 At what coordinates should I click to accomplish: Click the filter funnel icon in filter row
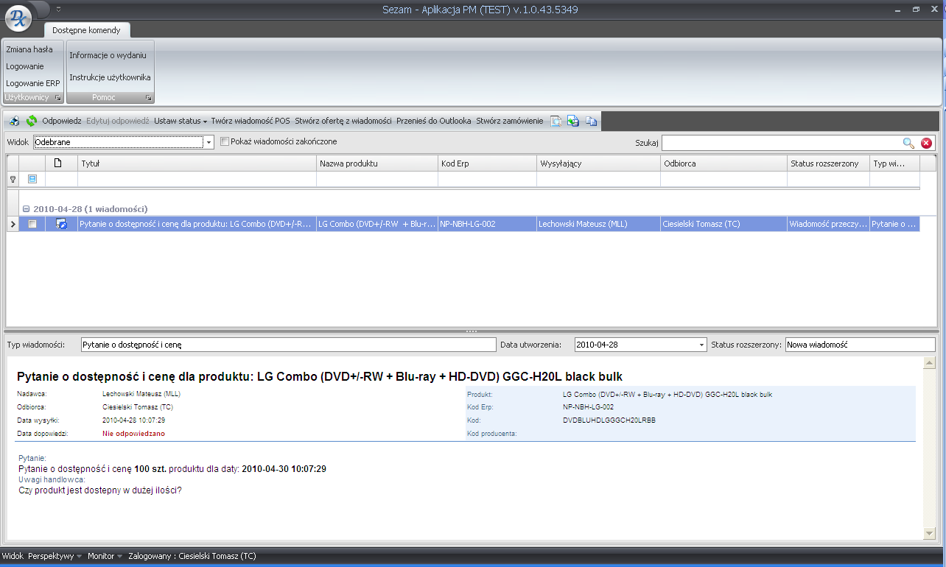pyautogui.click(x=13, y=179)
